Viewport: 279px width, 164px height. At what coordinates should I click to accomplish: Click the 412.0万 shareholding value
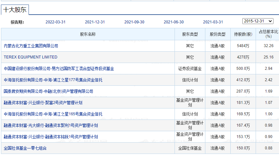pos(243,80)
